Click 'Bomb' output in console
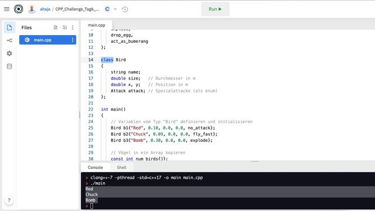375x211 pixels. tap(90, 200)
